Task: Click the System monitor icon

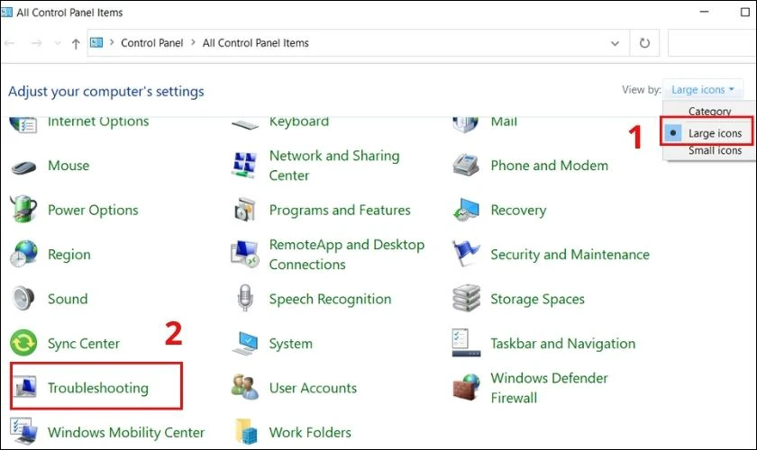Action: pyautogui.click(x=245, y=343)
